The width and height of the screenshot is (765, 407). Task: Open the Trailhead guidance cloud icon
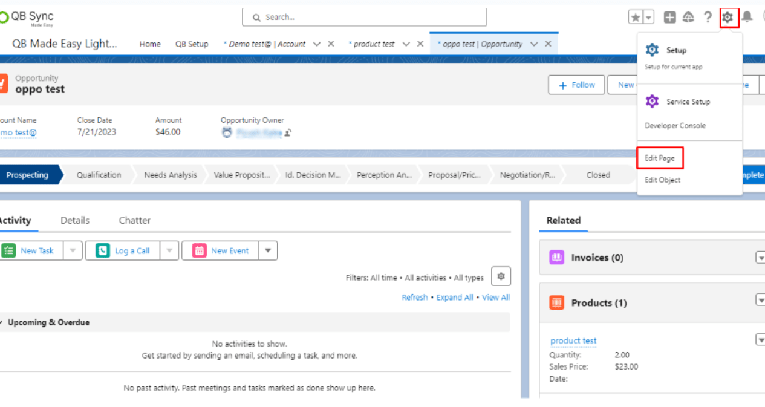(x=688, y=18)
